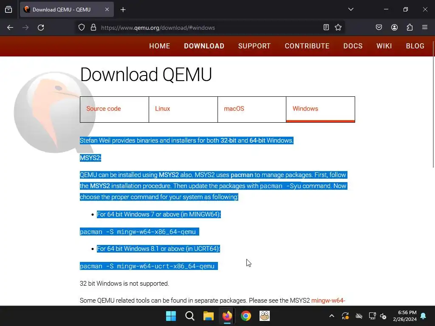Image resolution: width=435 pixels, height=326 pixels.
Task: Click the muted volume tray icon
Action: [383, 316]
